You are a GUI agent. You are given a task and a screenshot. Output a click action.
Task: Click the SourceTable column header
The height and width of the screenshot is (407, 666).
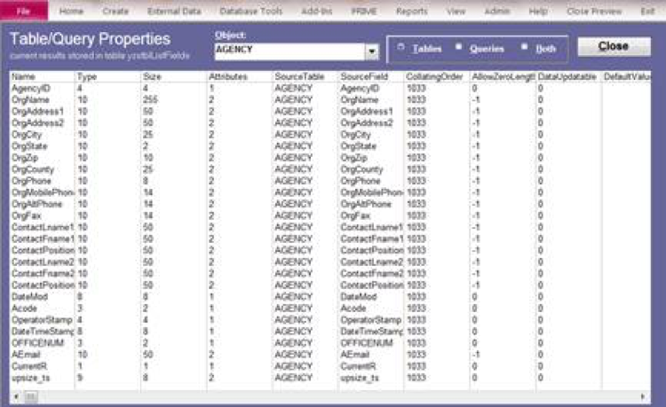click(304, 79)
